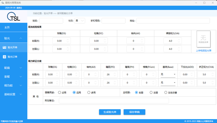The width and height of the screenshot is (217, 123).
Task: Expand the 配镜 sidebar section
Action: 14,68
